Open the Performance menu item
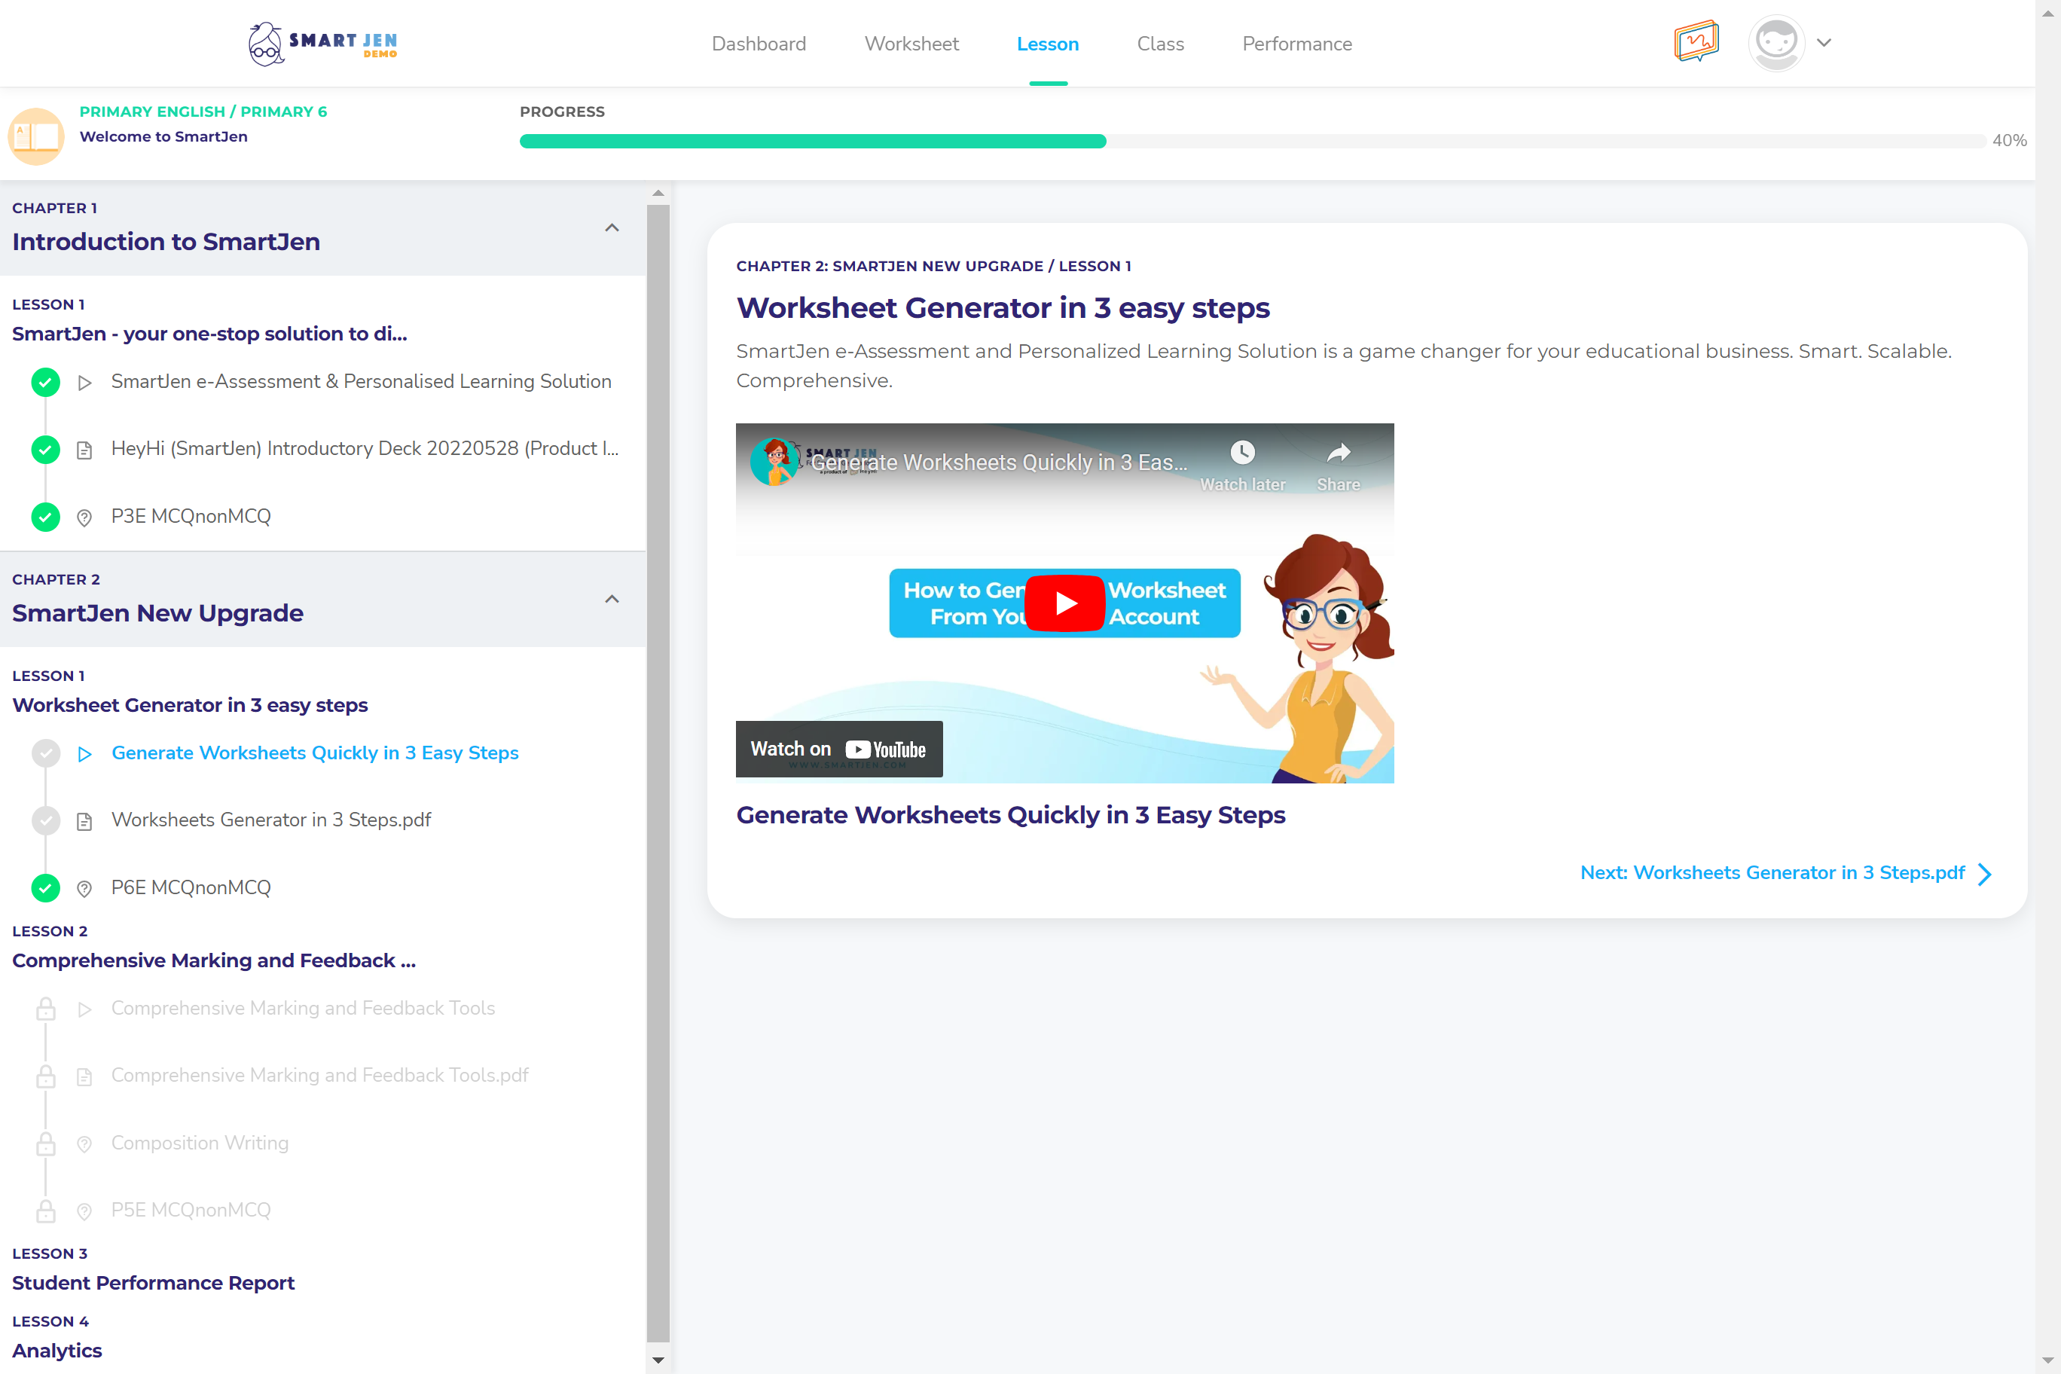Viewport: 2061px width, 1374px height. (x=1297, y=43)
